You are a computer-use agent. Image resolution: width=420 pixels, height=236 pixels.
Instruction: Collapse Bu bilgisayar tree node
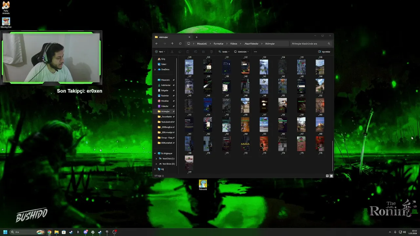click(155, 153)
